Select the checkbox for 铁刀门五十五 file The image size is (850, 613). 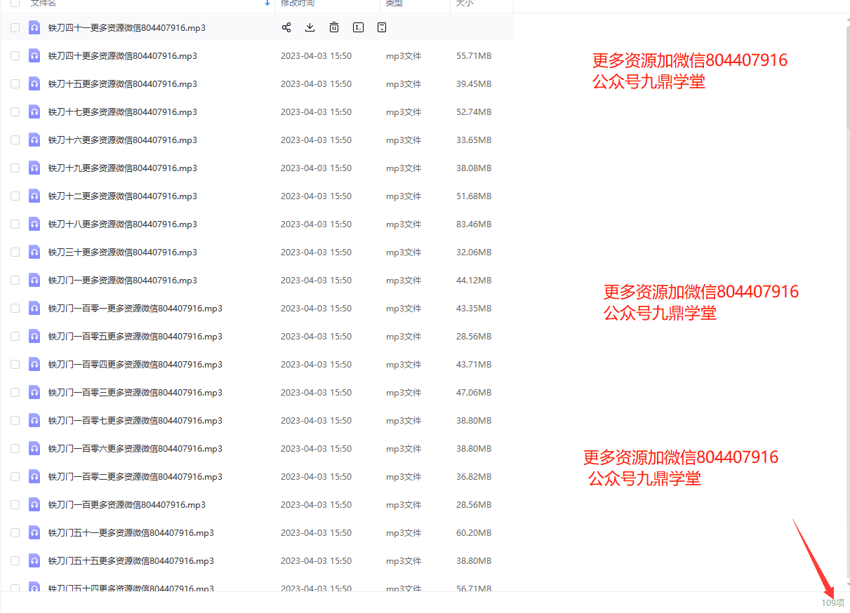click(x=15, y=560)
